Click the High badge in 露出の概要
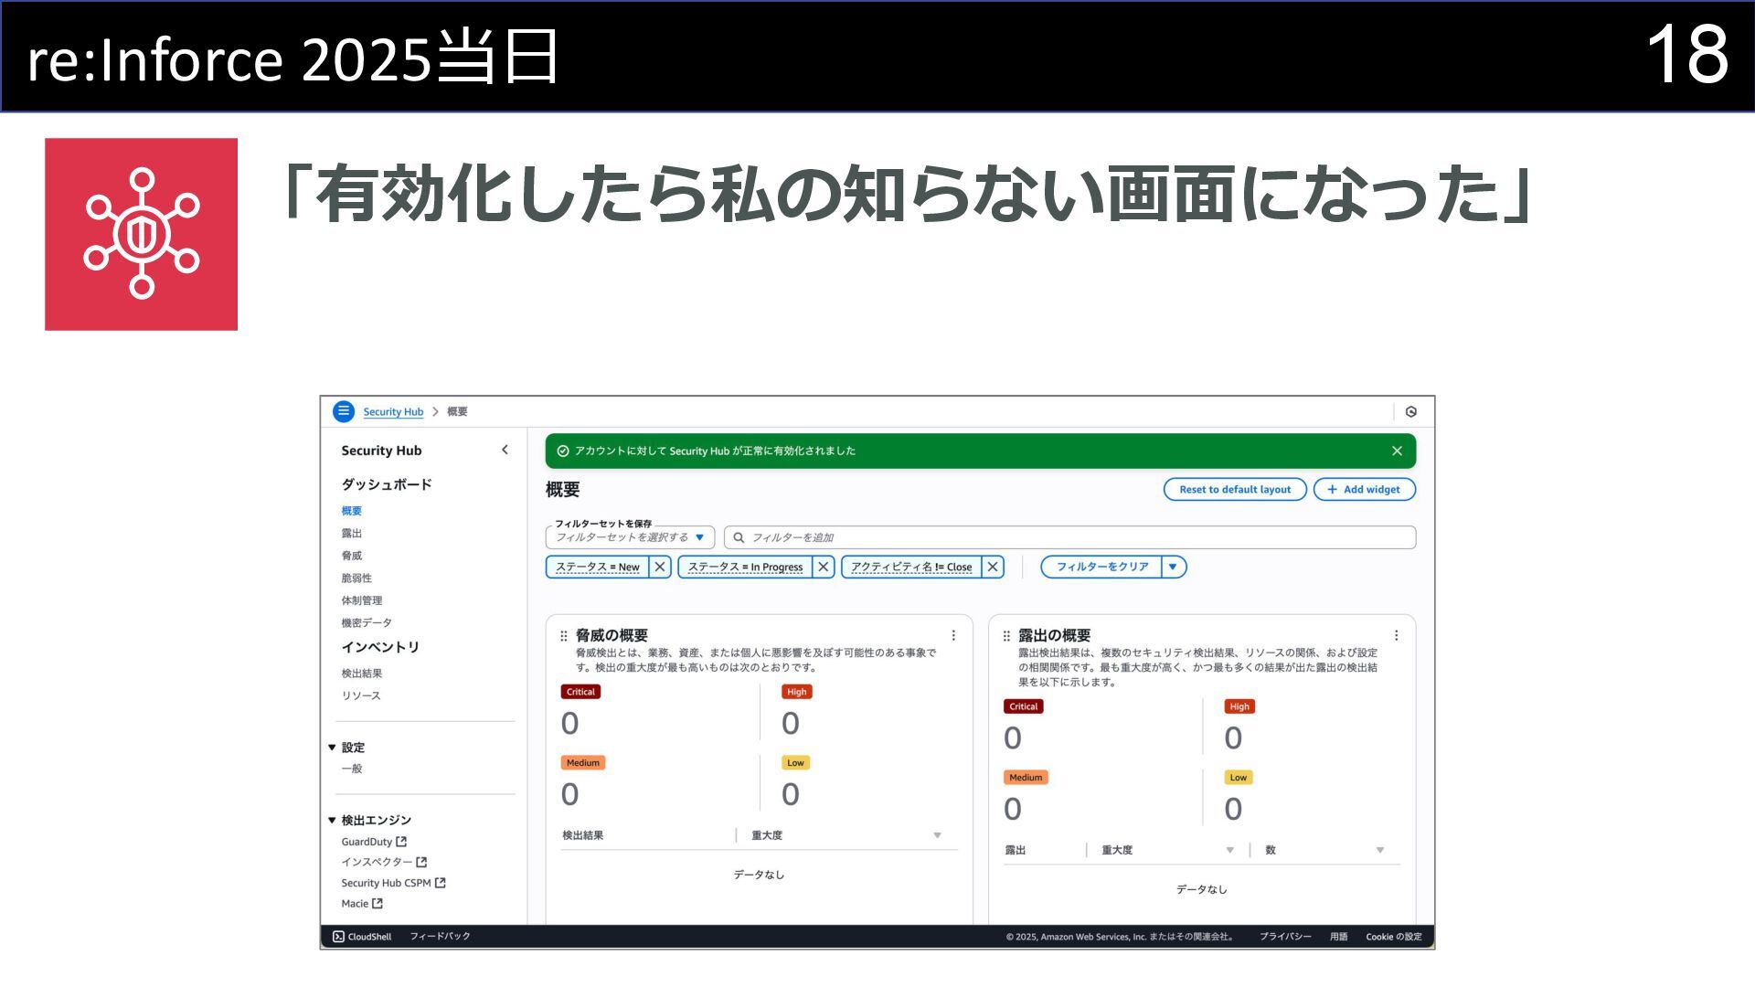 click(x=1239, y=706)
